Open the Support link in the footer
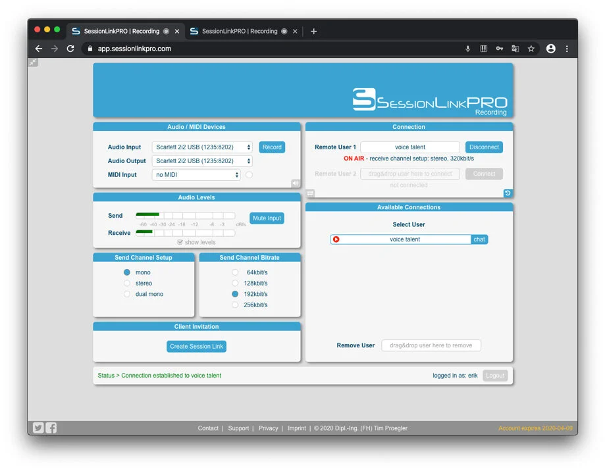 [x=238, y=428]
